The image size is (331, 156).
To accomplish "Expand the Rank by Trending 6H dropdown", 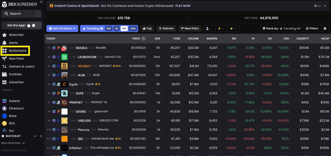I will [281, 28].
